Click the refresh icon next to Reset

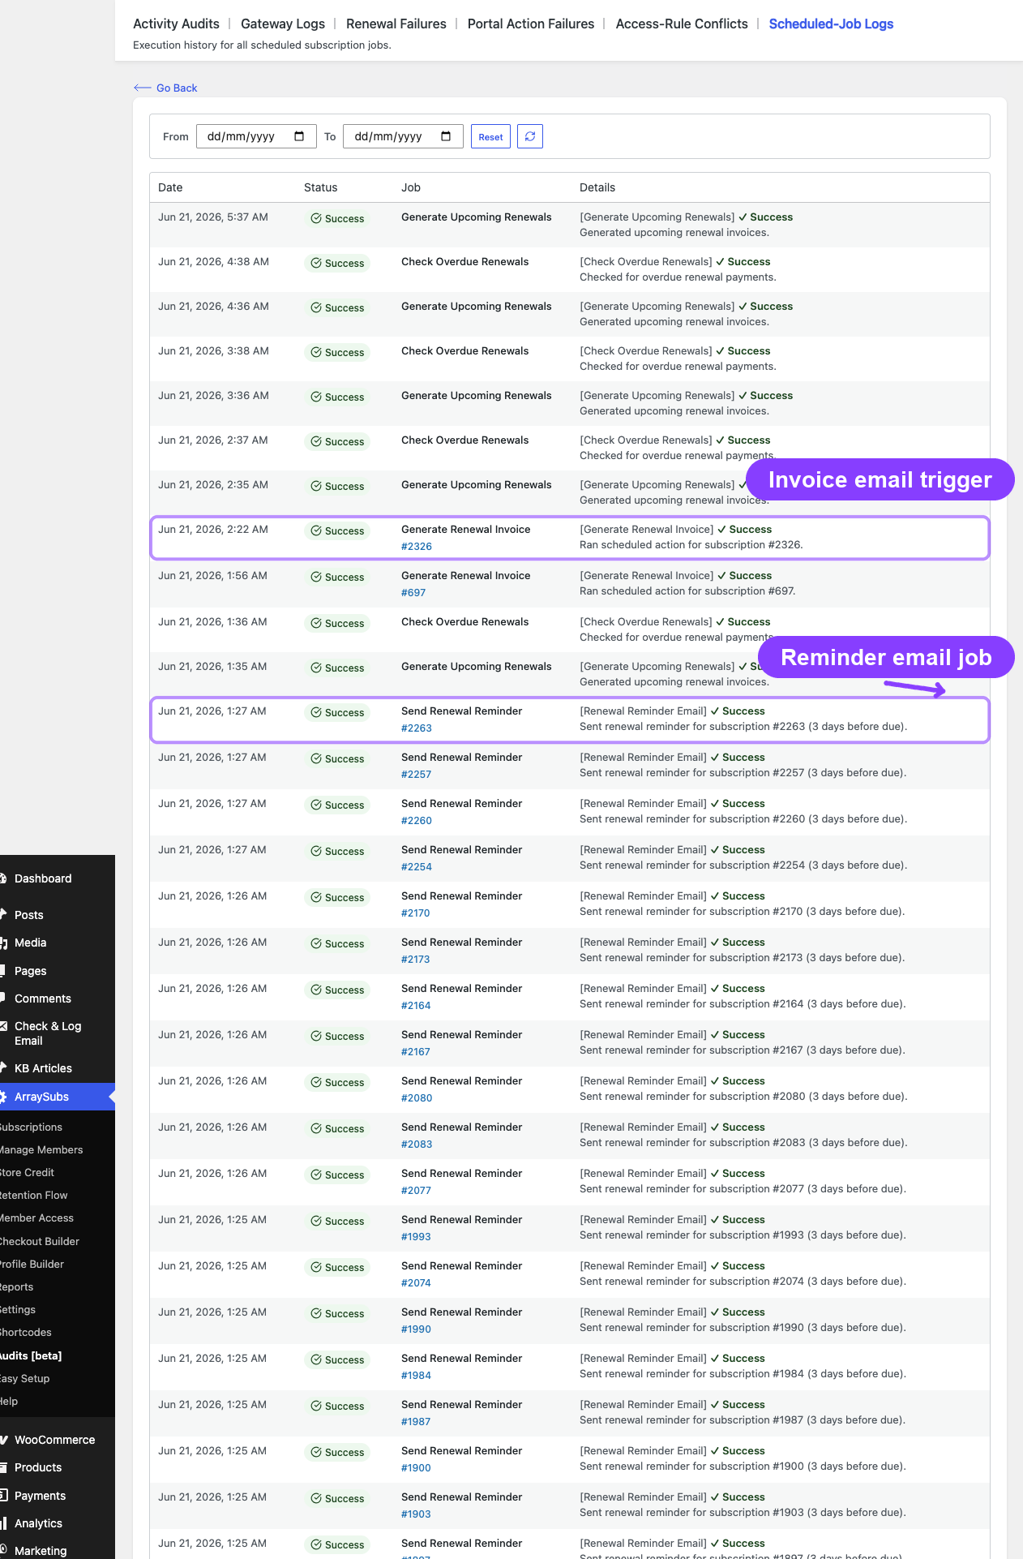(530, 136)
